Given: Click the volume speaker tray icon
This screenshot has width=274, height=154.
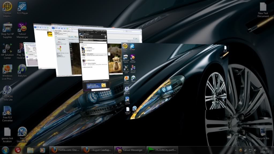Looking at the screenshot, I should click(255, 150).
